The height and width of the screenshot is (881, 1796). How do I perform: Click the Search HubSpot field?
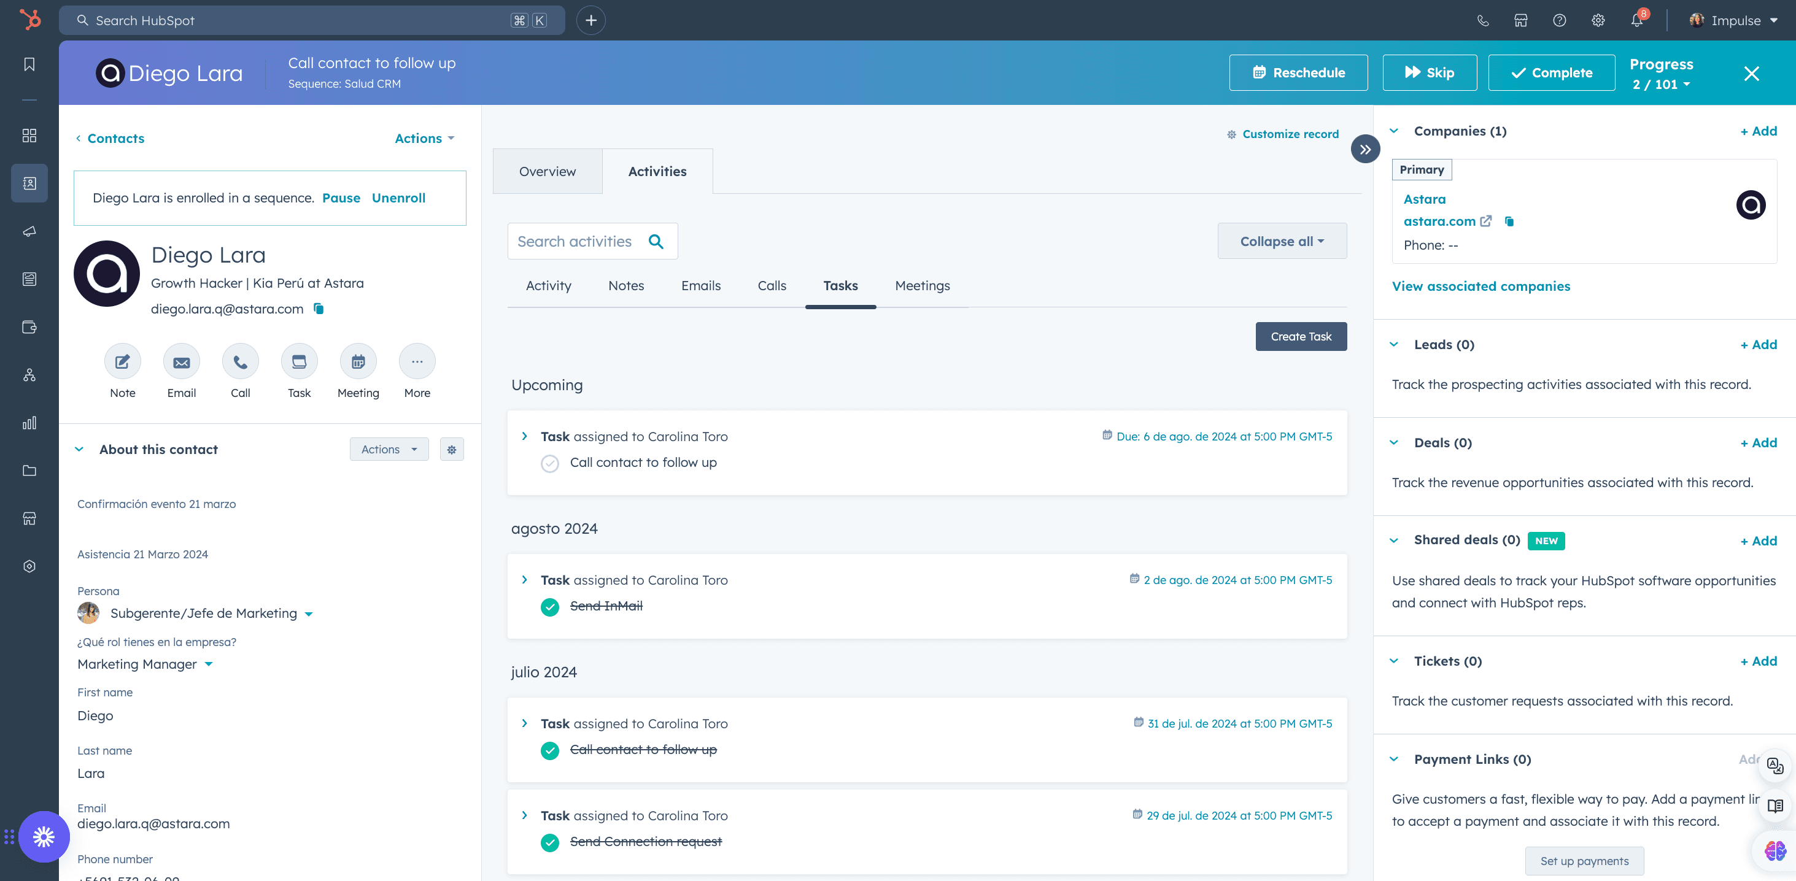312,21
